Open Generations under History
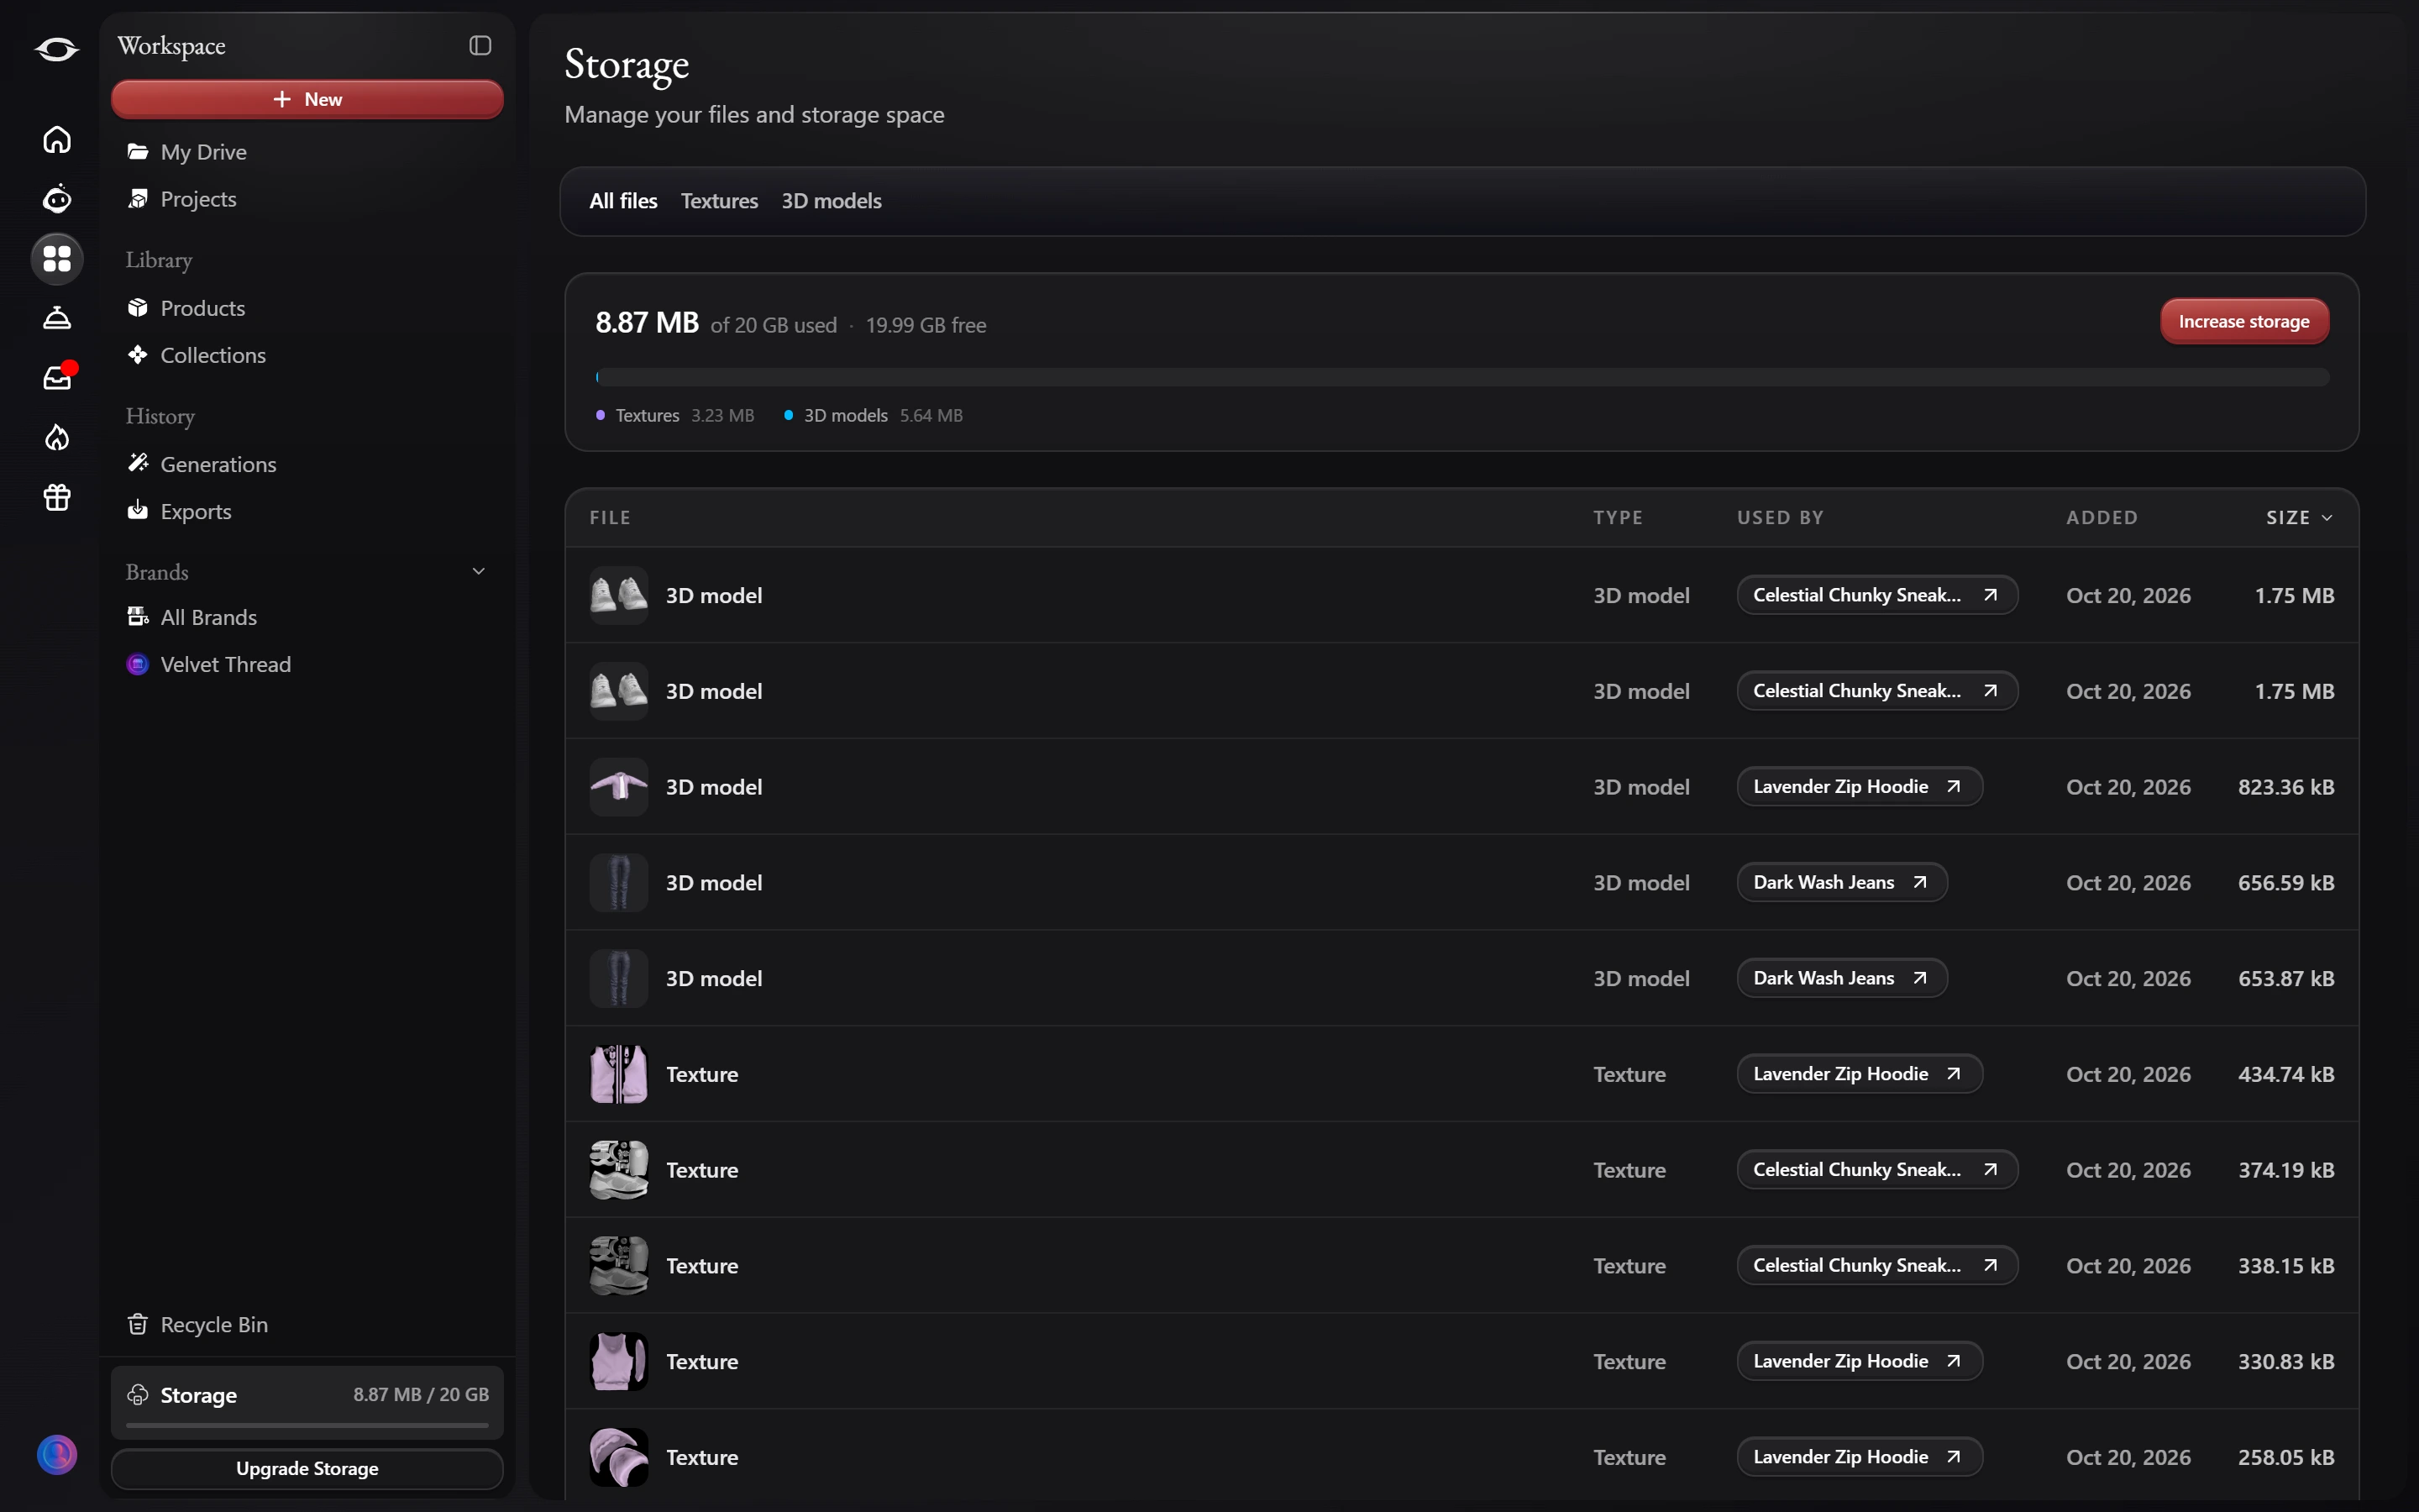This screenshot has height=1512, width=2419. 307,464
